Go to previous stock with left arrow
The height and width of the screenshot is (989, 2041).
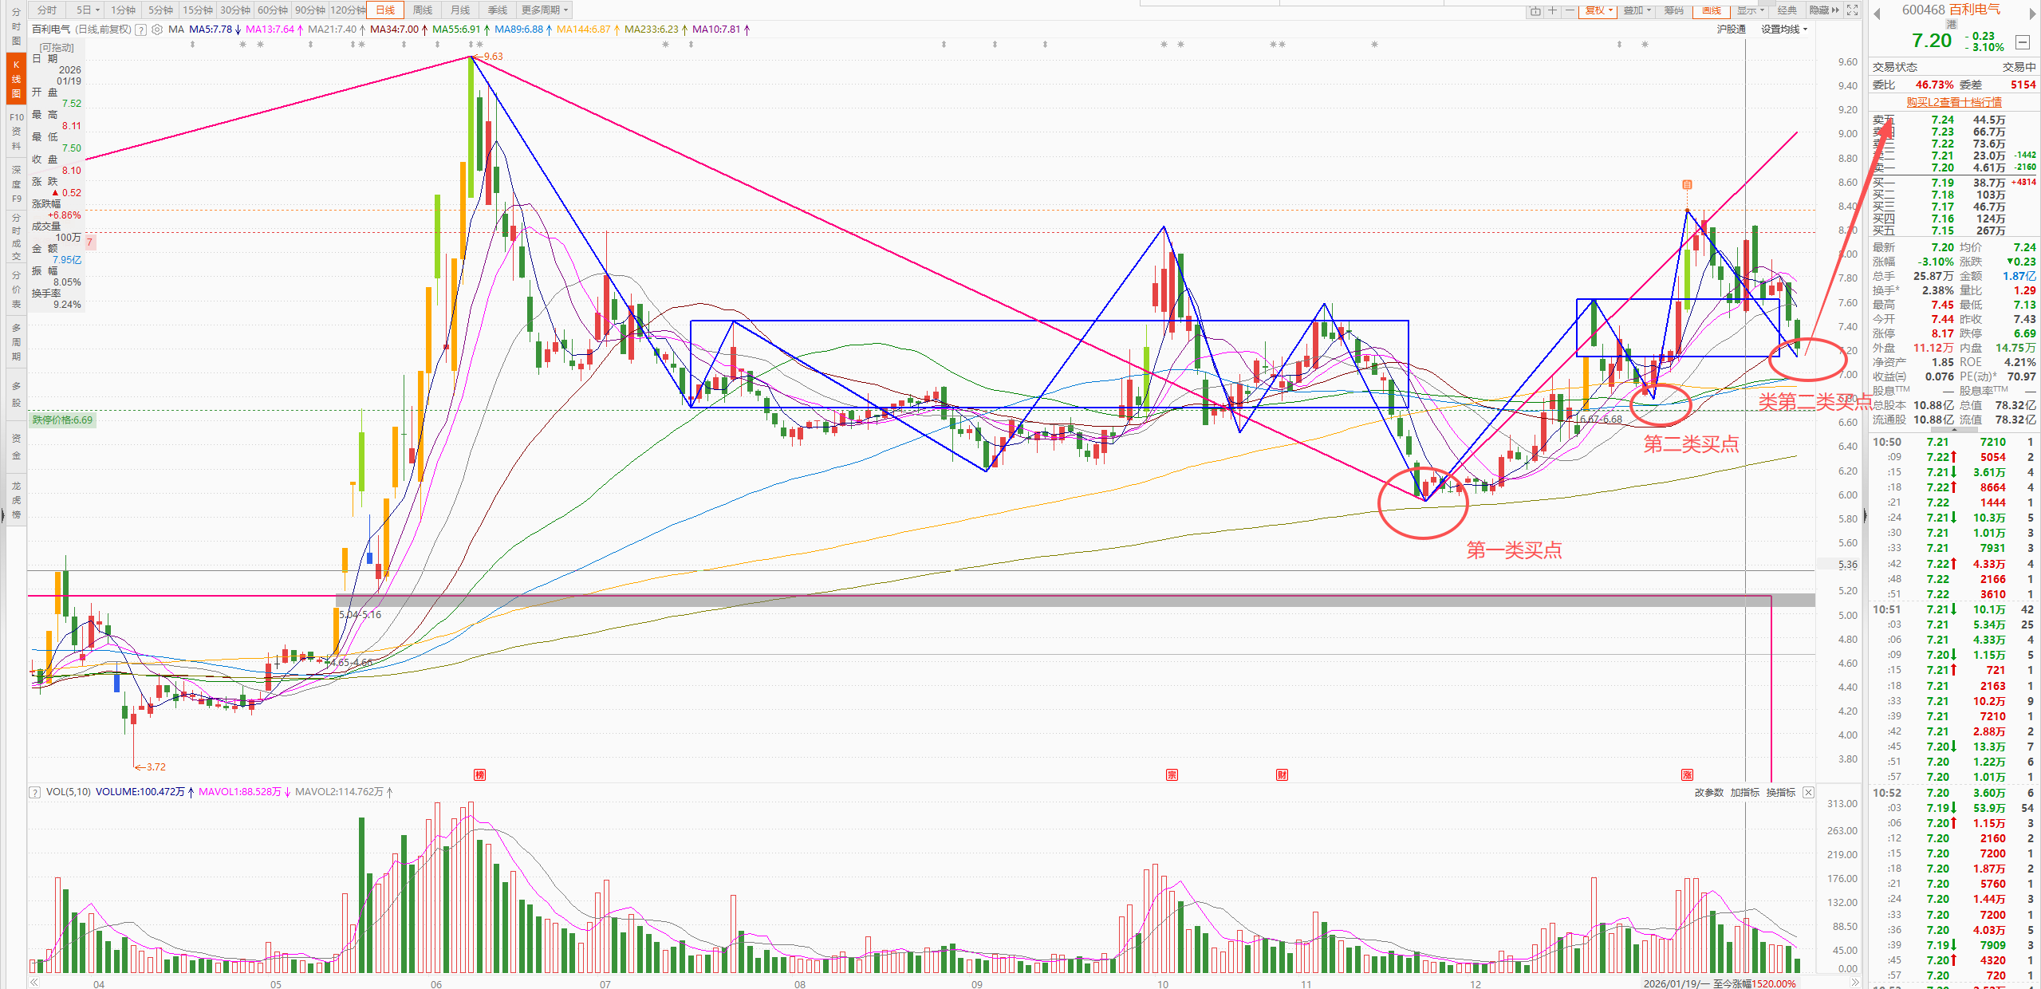coord(1877,12)
